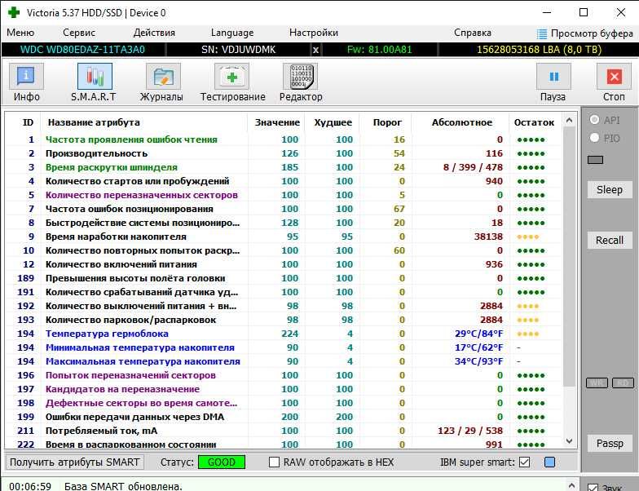639x491 pixels.
Task: Click the Passp button
Action: click(610, 443)
